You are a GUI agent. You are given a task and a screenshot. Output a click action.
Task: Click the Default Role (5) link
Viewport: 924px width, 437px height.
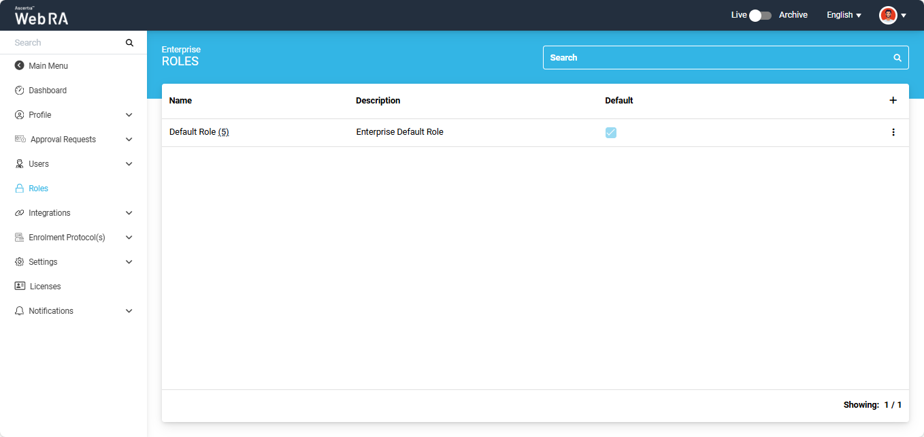199,132
